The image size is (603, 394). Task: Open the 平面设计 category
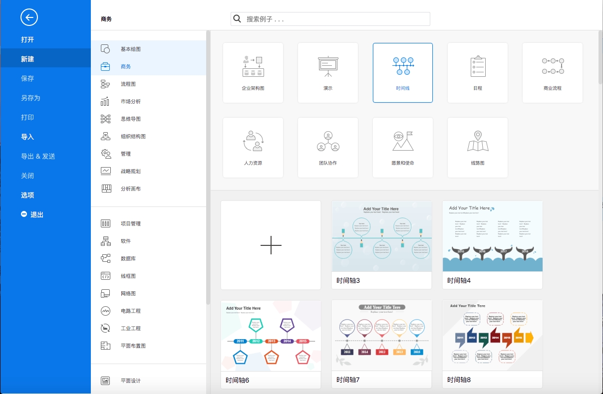(x=130, y=380)
